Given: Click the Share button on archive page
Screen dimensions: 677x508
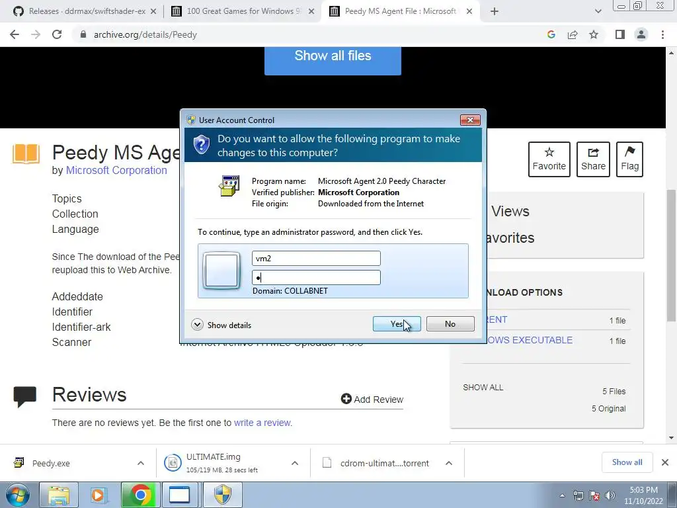Looking at the screenshot, I should (593, 159).
